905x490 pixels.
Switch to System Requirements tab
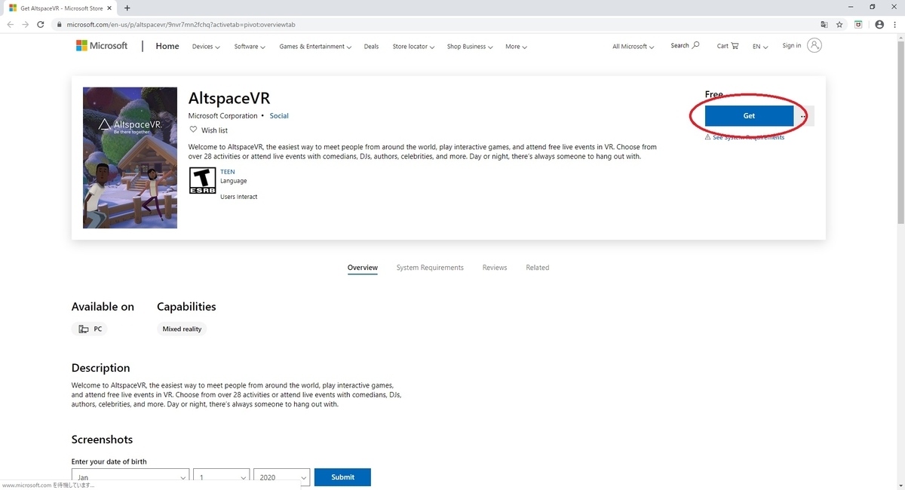coord(430,268)
